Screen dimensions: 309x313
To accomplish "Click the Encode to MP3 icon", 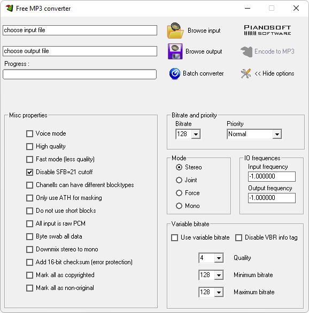I will click(246, 51).
